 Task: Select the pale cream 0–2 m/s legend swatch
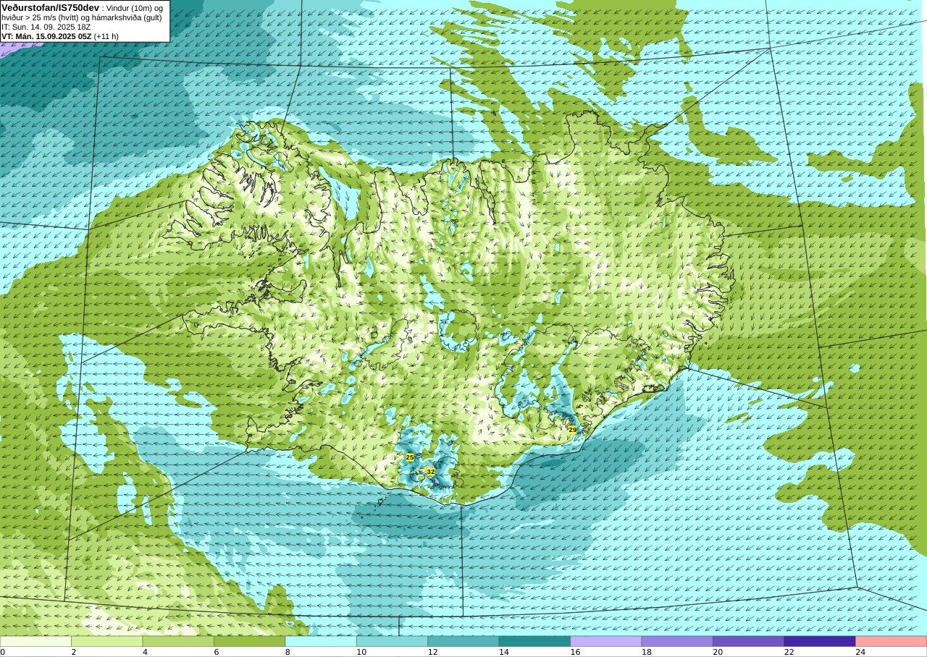pyautogui.click(x=35, y=641)
